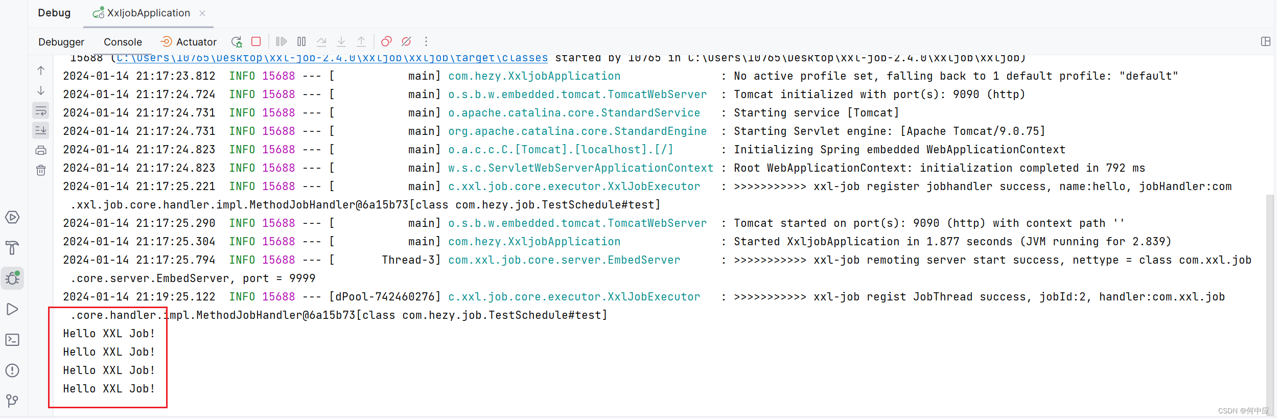1277x419 pixels.
Task: Open the Terminal tool window
Action: [12, 340]
